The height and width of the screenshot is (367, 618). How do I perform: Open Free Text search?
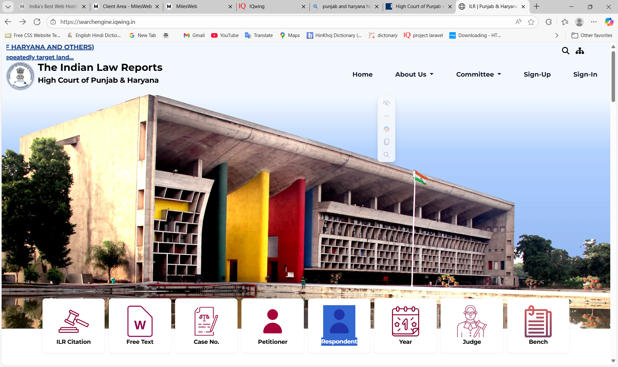click(140, 325)
